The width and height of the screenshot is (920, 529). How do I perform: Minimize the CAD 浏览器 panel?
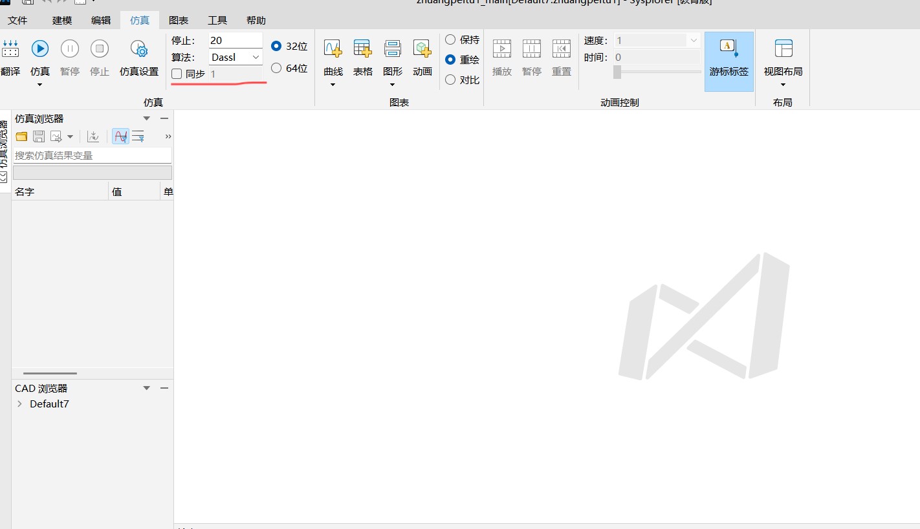(x=164, y=388)
